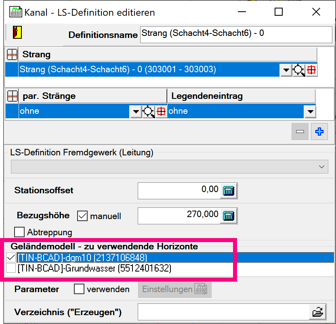Click the magnifier icon in Strang row

pyautogui.click(x=298, y=70)
